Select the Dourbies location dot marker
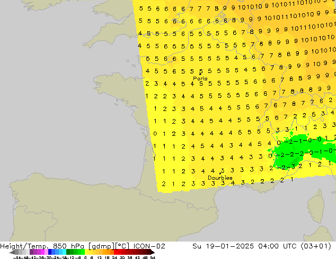The height and width of the screenshot is (259, 336). (x=220, y=173)
